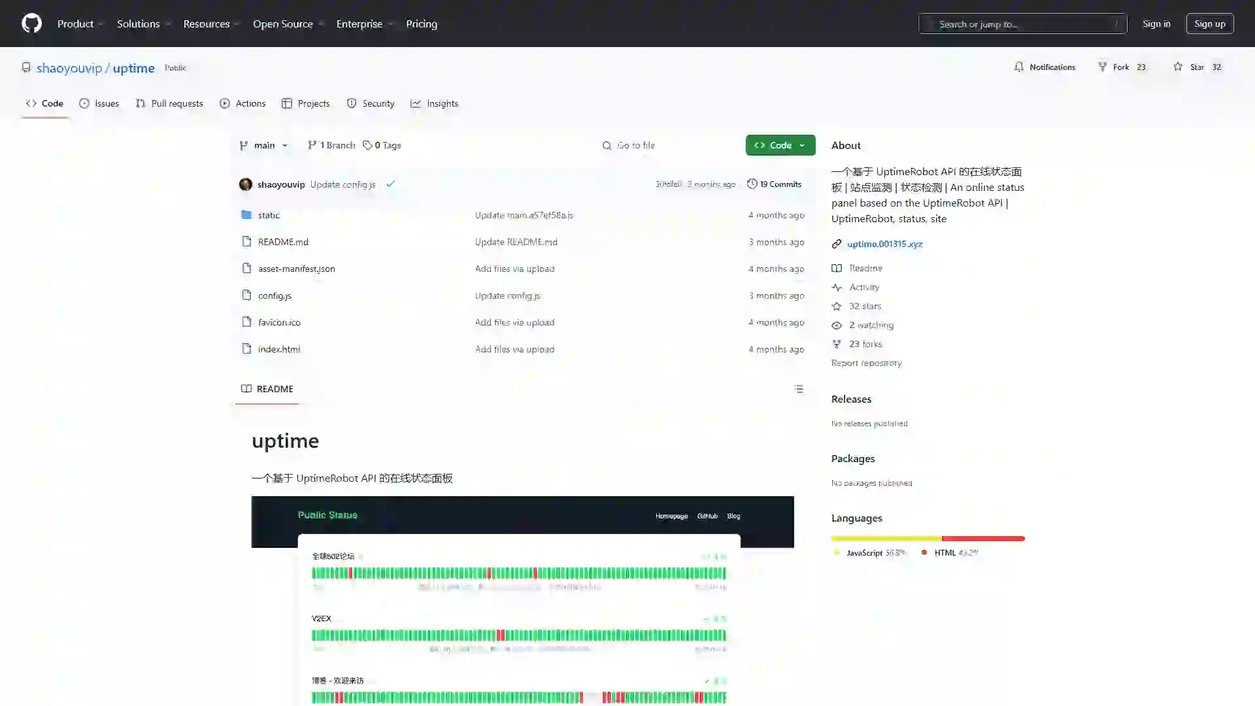Click the pulse icon beside Activity
Image resolution: width=1255 pixels, height=706 pixels.
tap(837, 287)
